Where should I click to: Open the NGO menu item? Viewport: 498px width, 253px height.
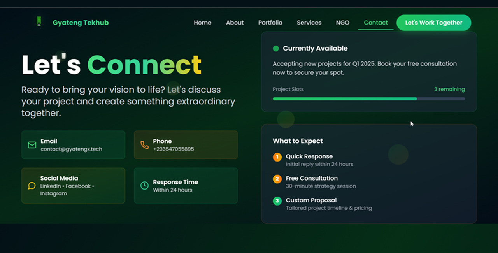click(x=342, y=23)
